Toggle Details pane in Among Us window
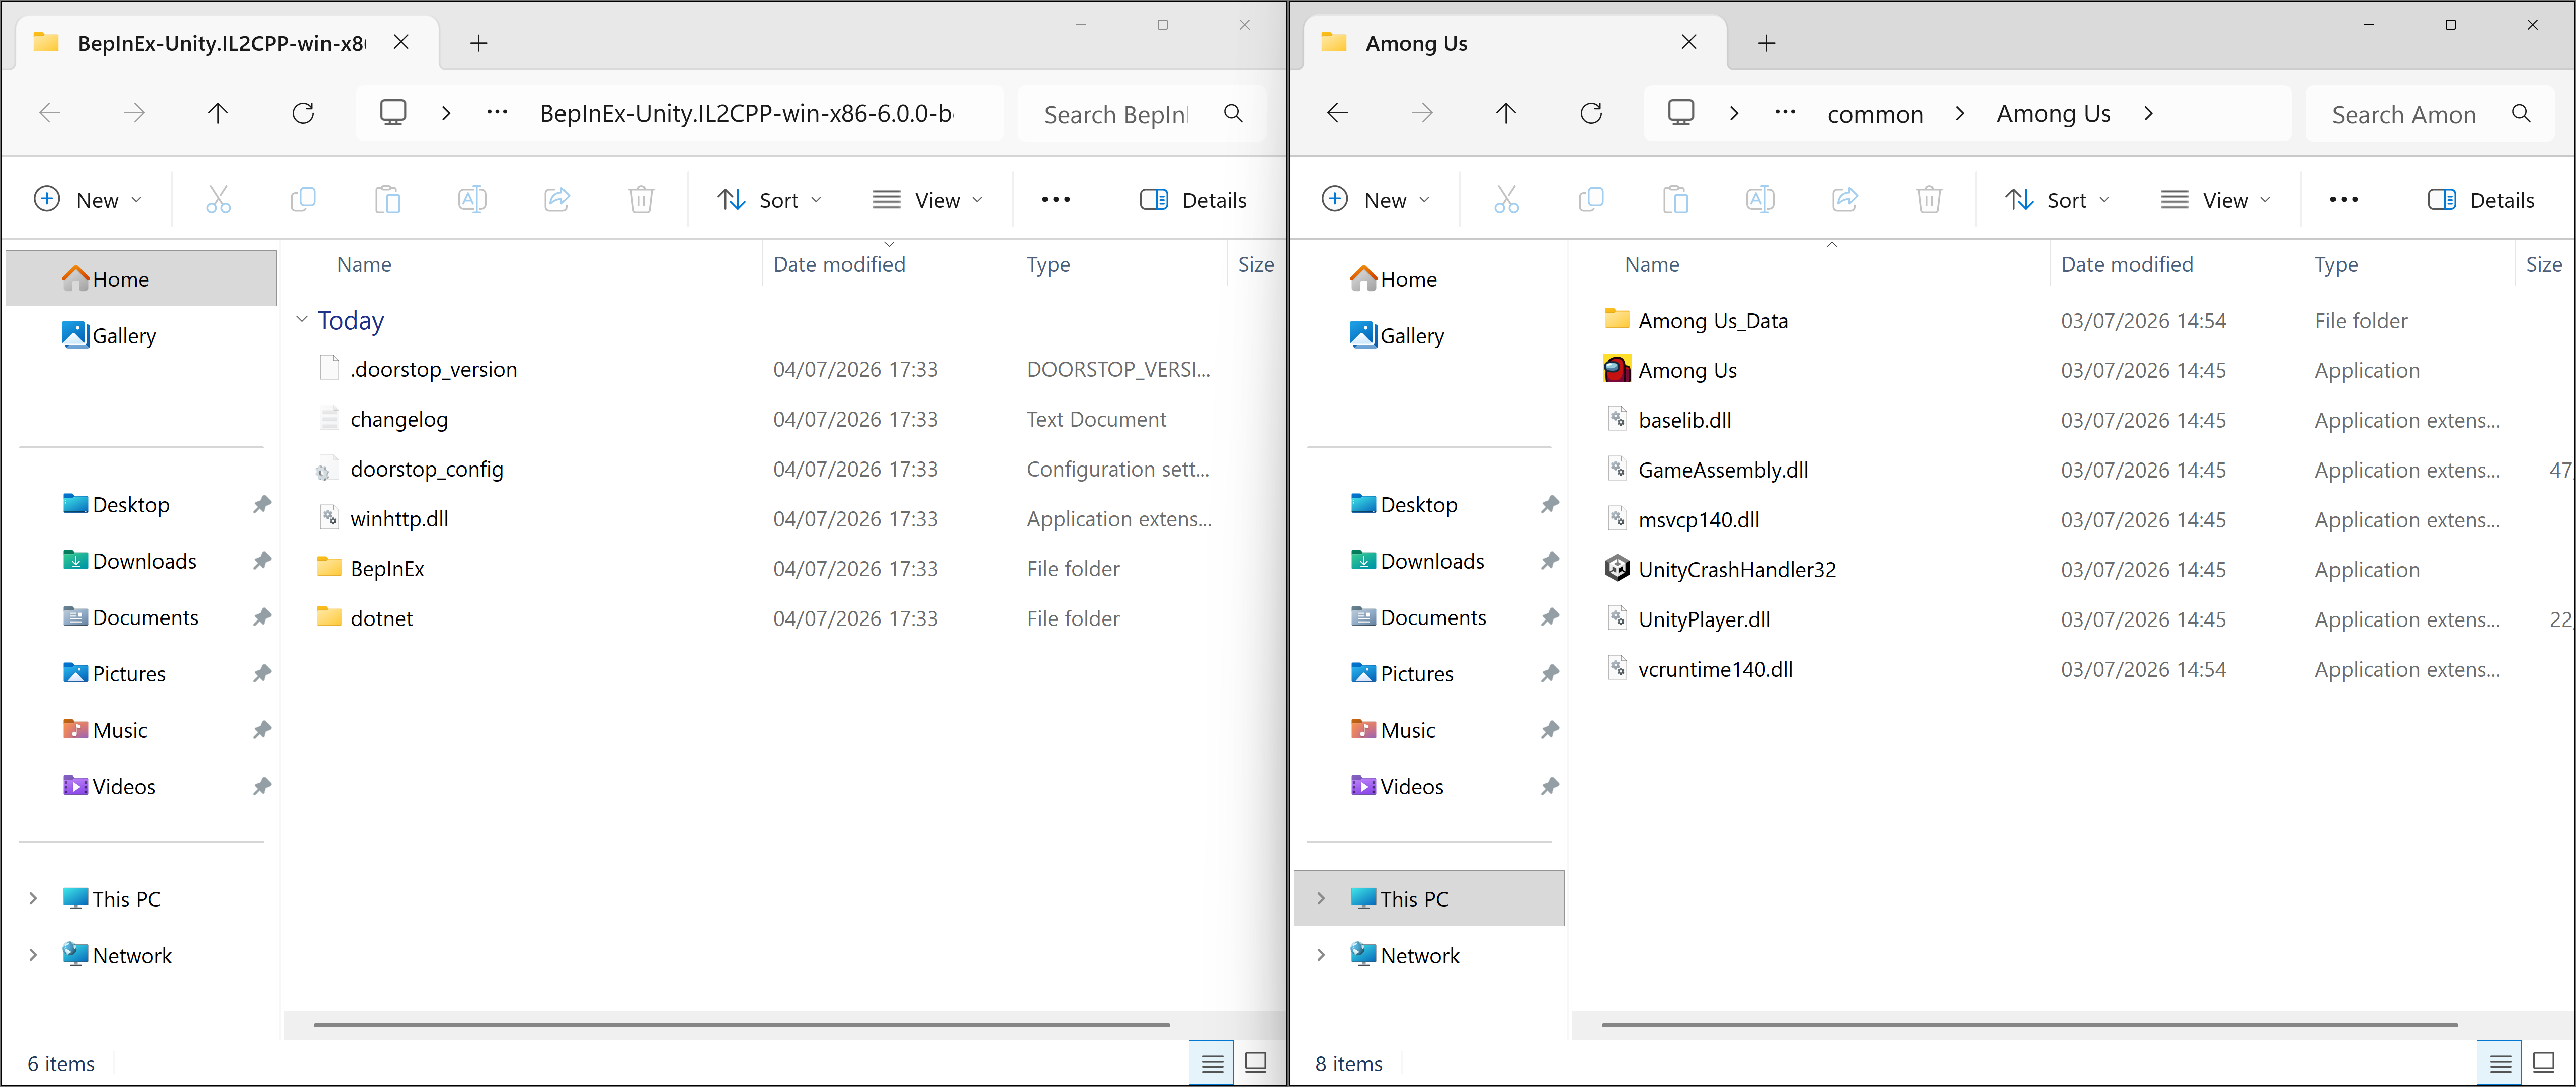2576x1087 pixels. coord(2482,200)
